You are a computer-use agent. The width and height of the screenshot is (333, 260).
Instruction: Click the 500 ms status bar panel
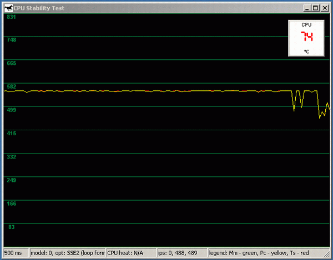pyautogui.click(x=15, y=253)
